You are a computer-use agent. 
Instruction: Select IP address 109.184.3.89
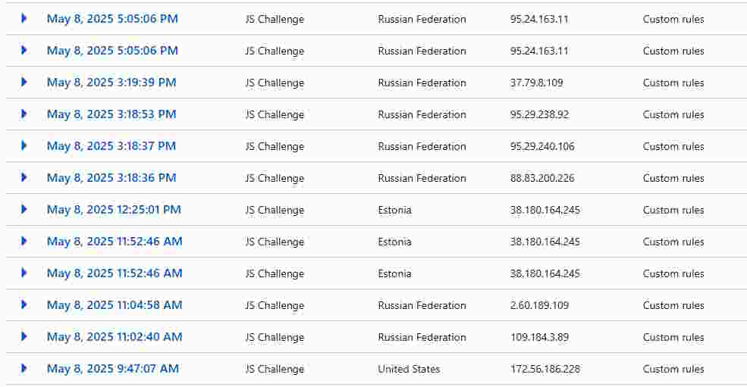539,337
